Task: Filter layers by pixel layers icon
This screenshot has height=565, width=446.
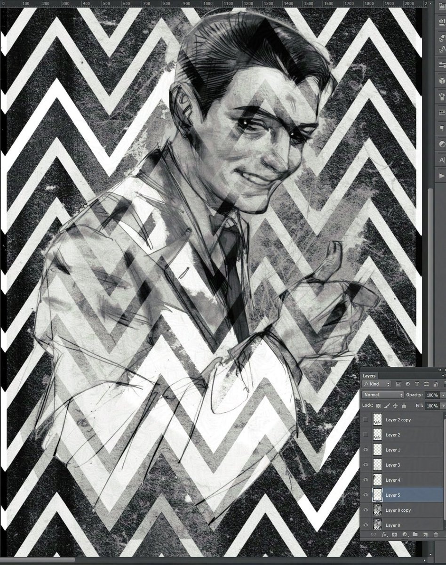Action: [398, 384]
